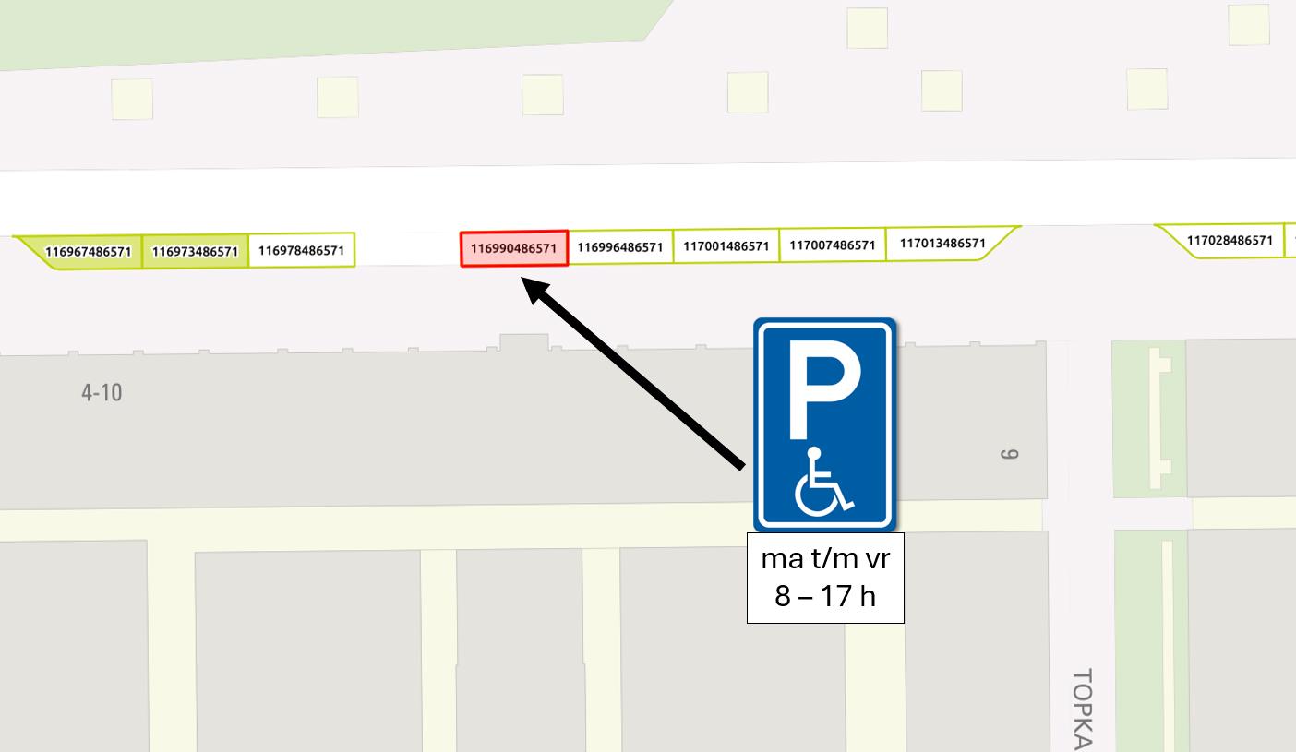Select the red highlighted parking spot 116990486571
Image resolution: width=1296 pixels, height=752 pixels.
click(514, 248)
